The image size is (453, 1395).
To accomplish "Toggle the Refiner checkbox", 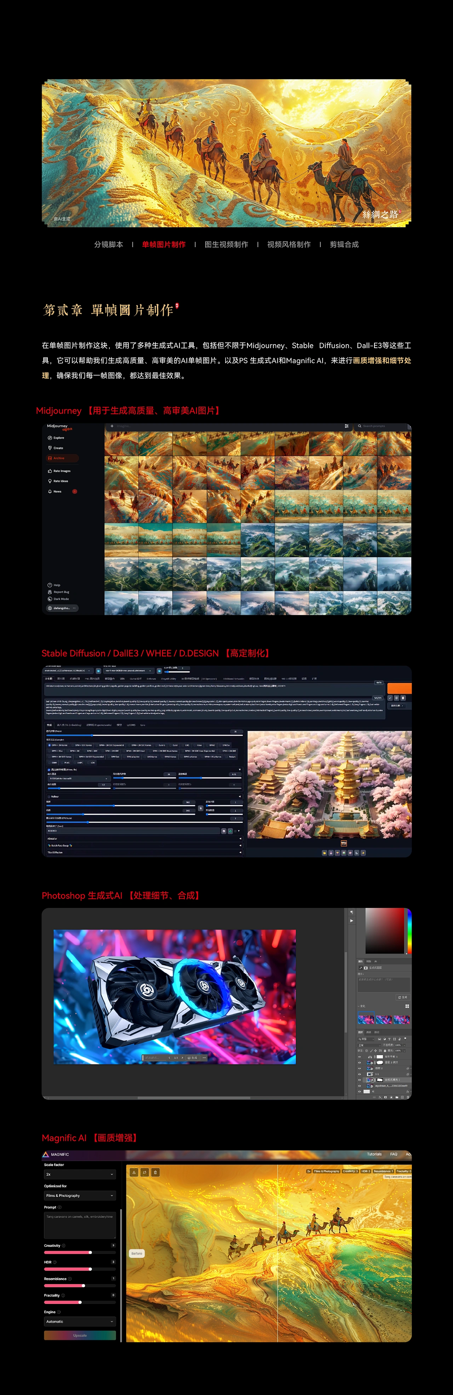I will tap(49, 797).
